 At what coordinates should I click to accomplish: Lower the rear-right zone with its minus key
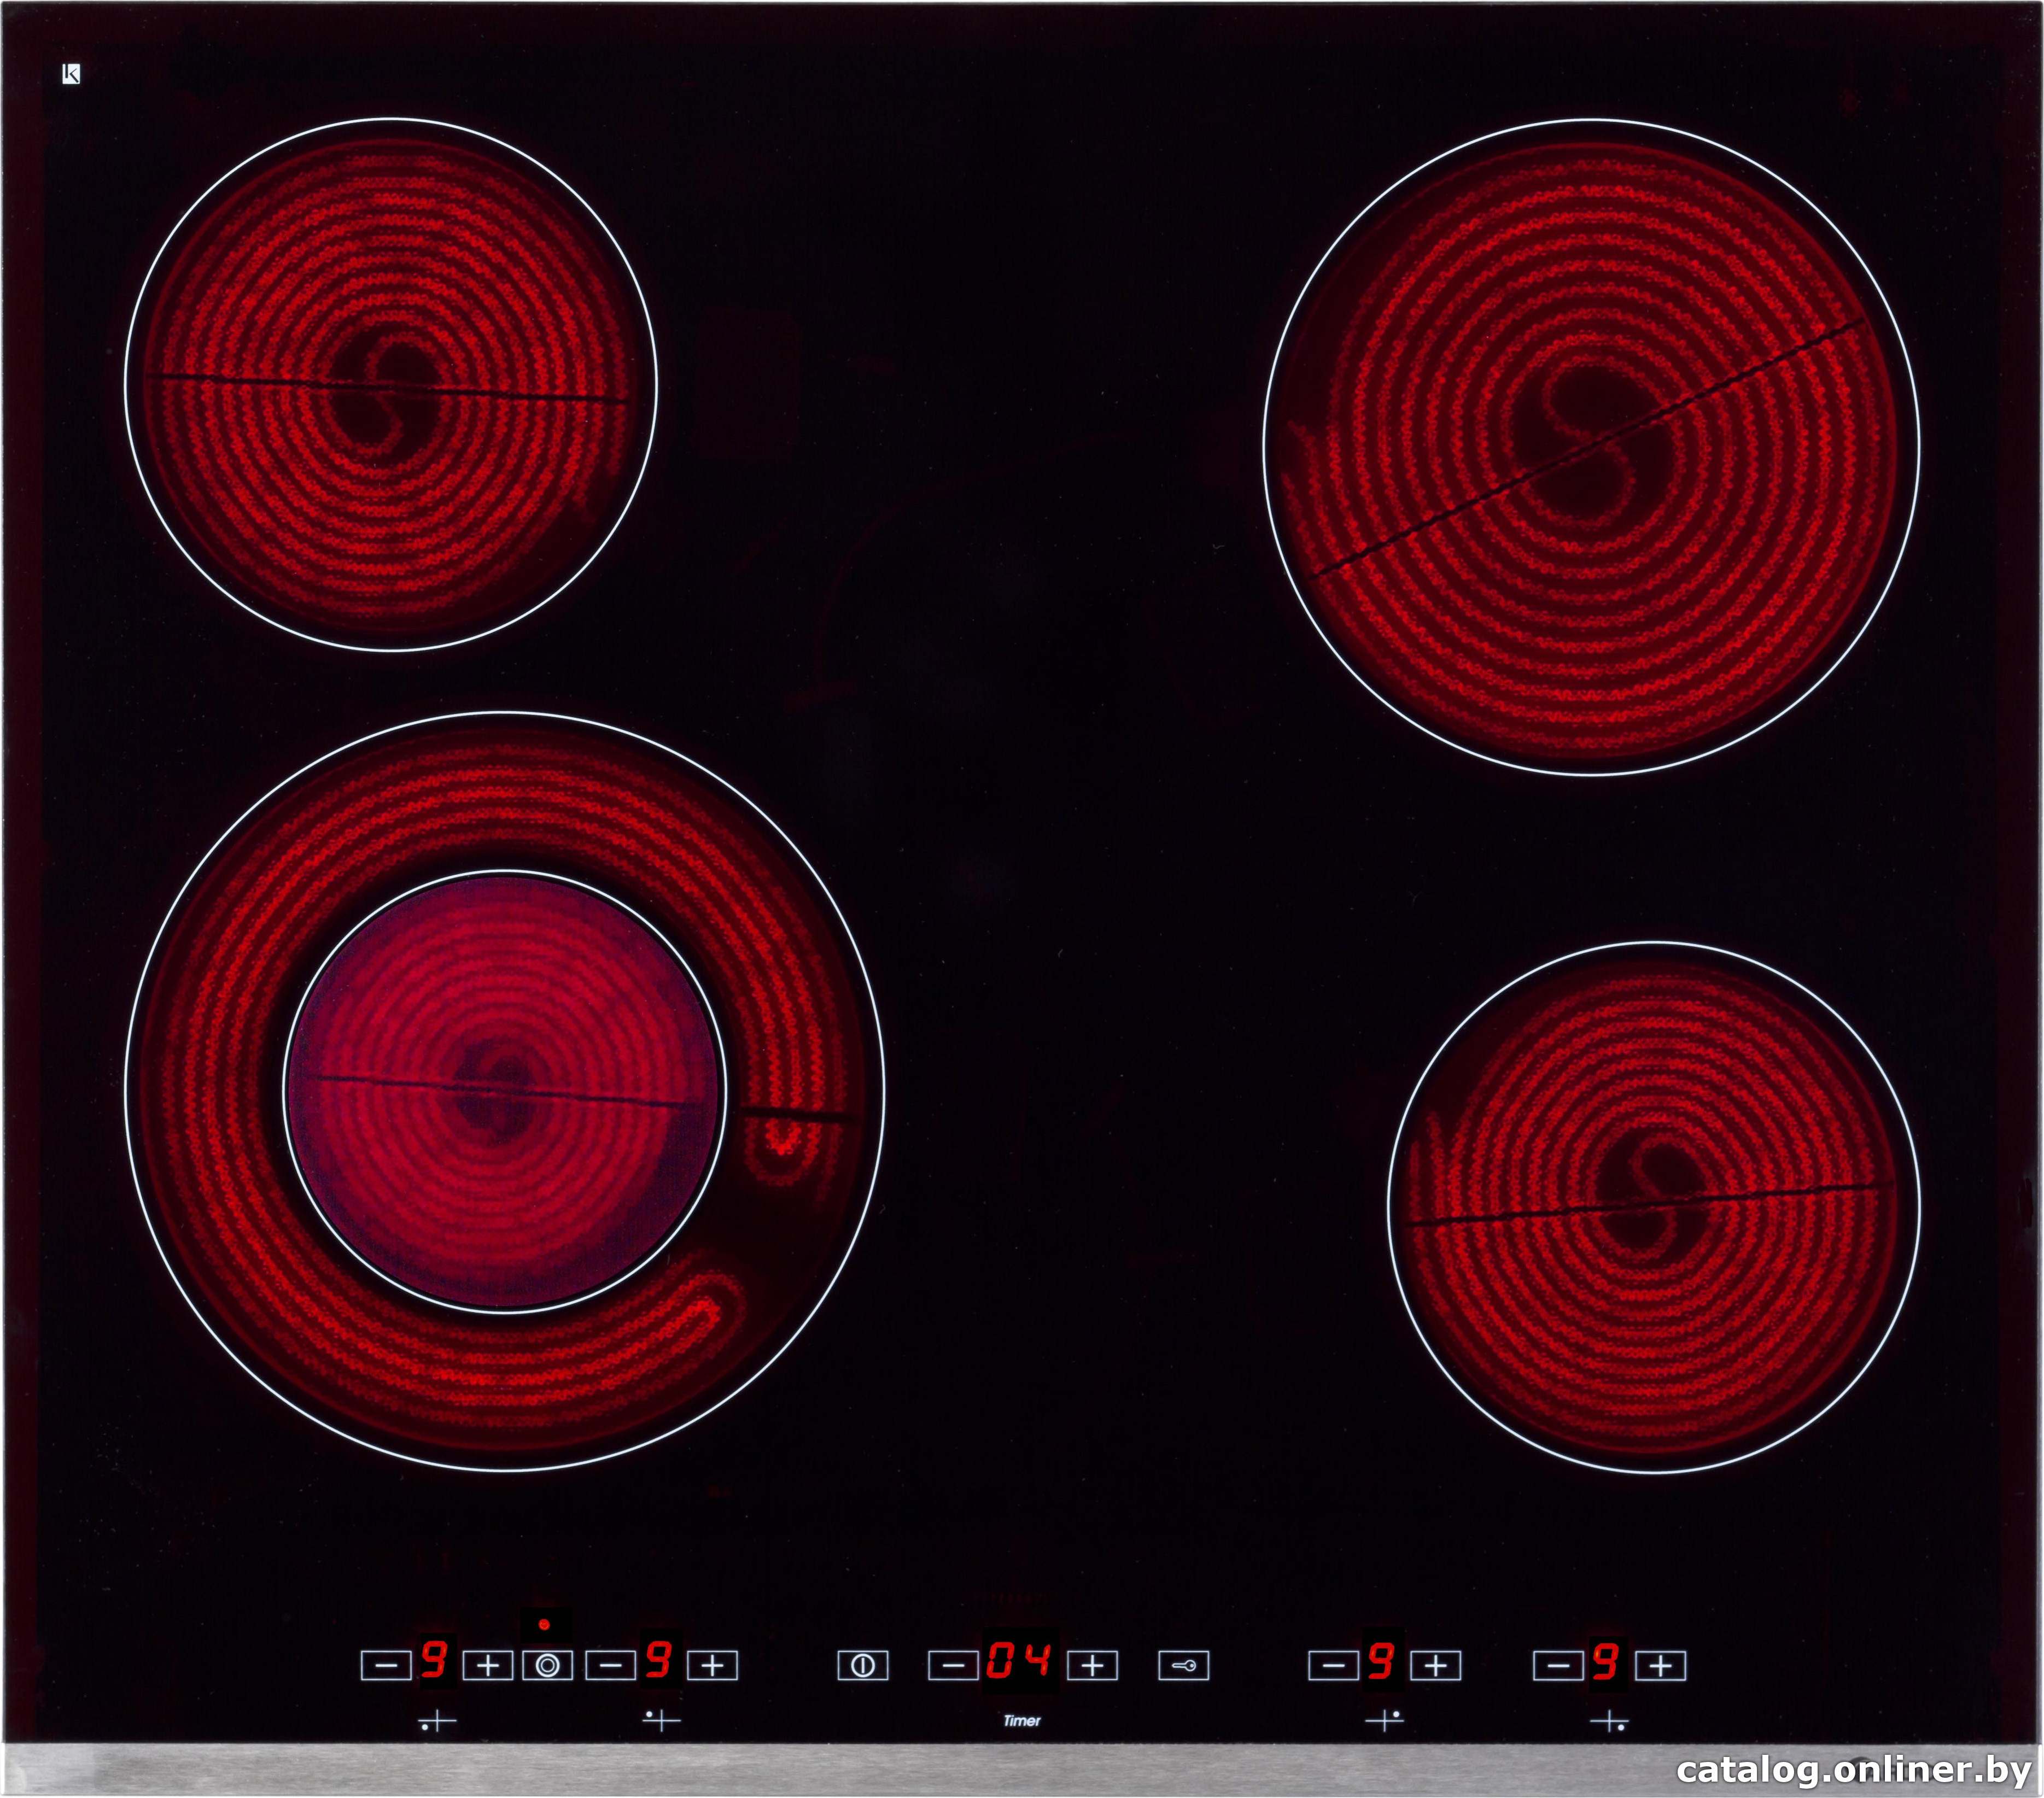pos(1334,1665)
